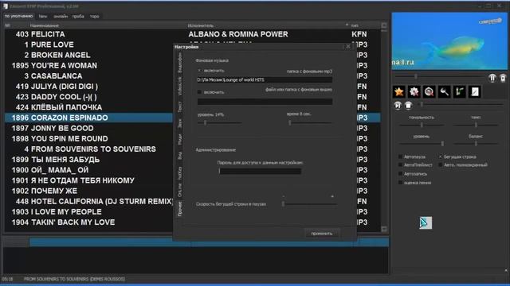Open the Звук settings tab
This screenshot has width=510, height=286.
click(179, 123)
